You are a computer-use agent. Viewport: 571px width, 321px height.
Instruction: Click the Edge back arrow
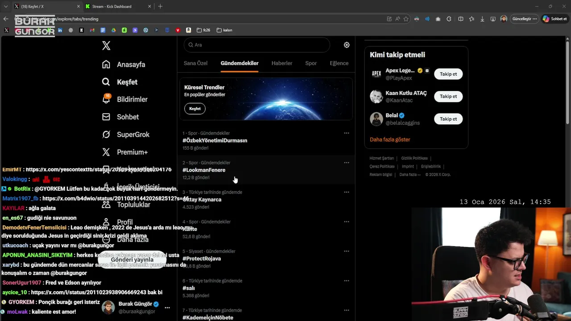pyautogui.click(x=6, y=19)
